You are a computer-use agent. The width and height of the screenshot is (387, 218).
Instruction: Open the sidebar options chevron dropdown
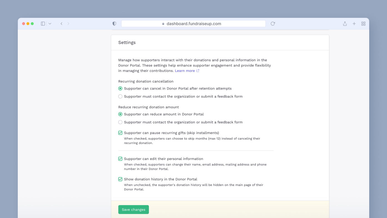tap(49, 23)
